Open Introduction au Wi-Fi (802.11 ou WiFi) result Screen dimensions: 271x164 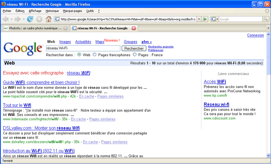(39, 151)
